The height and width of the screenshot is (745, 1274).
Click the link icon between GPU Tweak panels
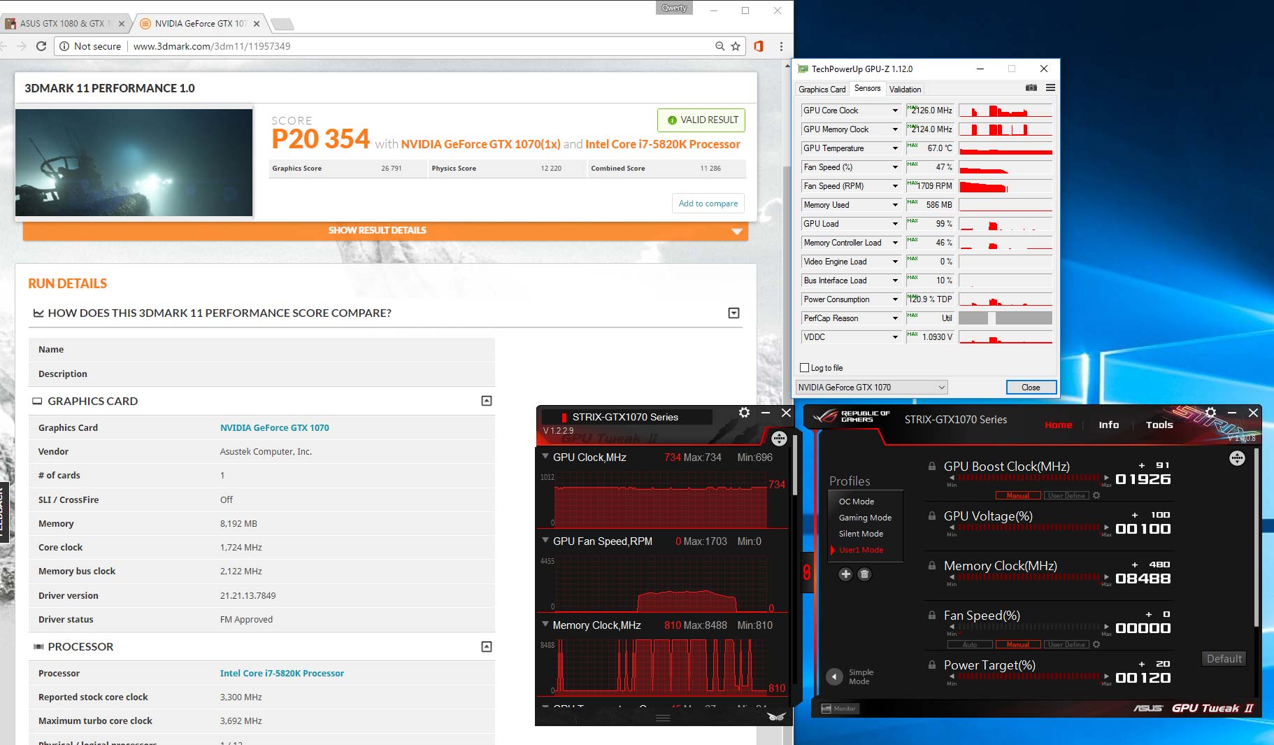[807, 573]
